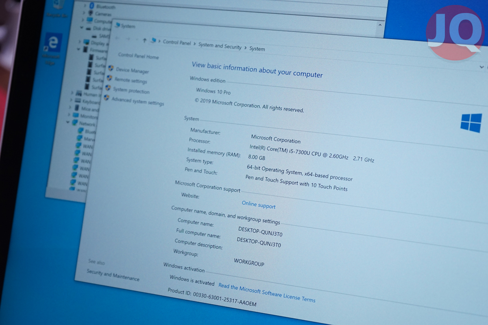488x325 pixels.
Task: Click the 'Windows 10 Pro' edition text
Action: tap(213, 91)
